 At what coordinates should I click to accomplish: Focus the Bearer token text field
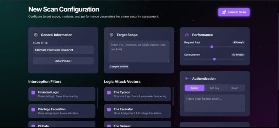pyautogui.click(x=214, y=103)
